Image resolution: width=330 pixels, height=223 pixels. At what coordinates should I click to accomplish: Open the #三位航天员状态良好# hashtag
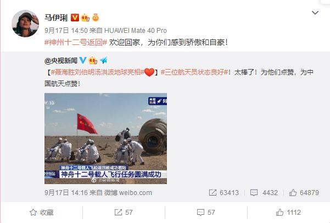[194, 72]
